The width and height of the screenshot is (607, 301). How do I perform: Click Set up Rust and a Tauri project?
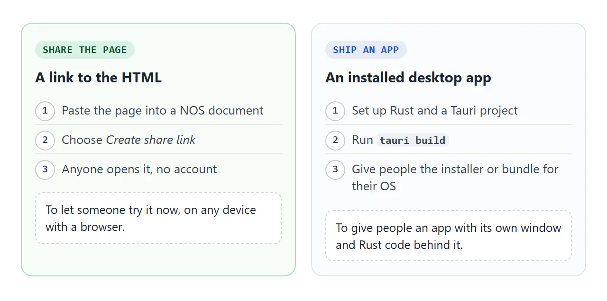435,111
